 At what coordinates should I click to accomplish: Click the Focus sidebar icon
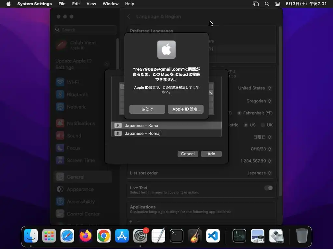60,148
